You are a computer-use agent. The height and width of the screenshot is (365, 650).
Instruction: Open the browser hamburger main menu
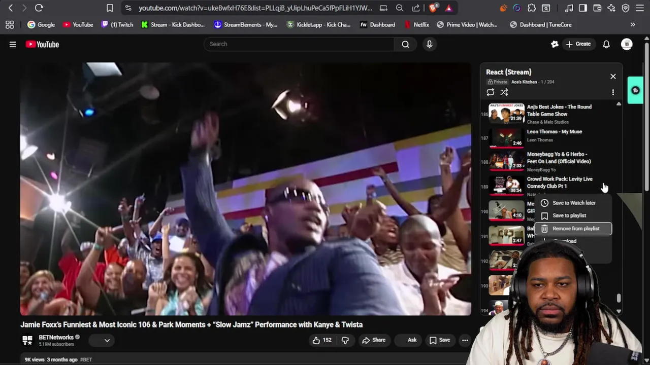[640, 8]
